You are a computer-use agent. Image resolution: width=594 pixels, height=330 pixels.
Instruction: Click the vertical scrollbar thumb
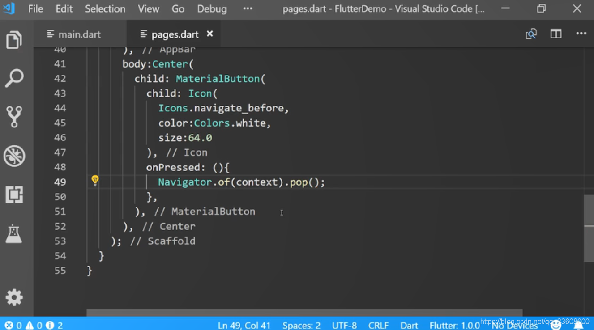tap(589, 228)
